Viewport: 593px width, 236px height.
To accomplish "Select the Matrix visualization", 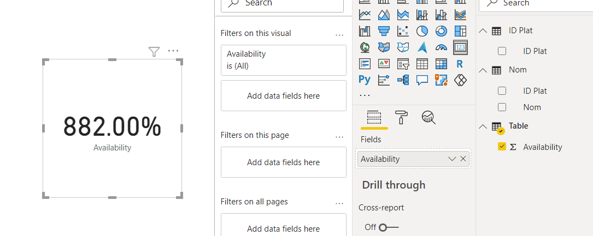I will [442, 64].
